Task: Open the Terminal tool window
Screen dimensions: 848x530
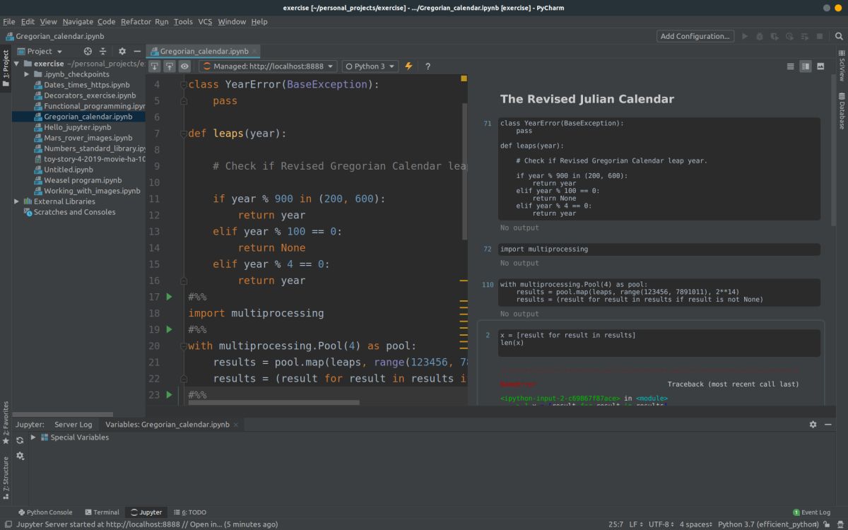Action: (x=102, y=512)
